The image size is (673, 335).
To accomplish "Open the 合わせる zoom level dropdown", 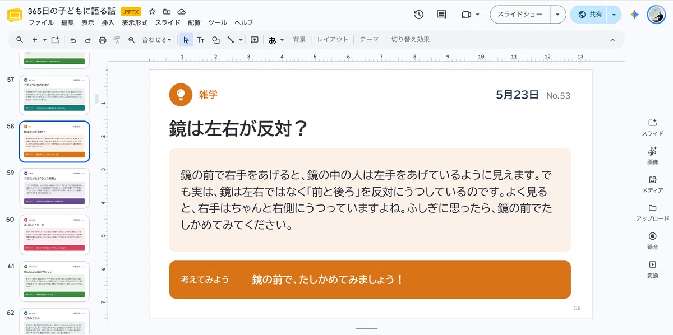I will click(156, 40).
